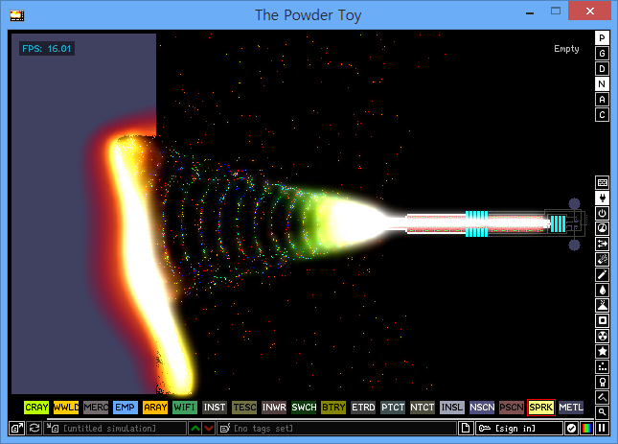The height and width of the screenshot is (444, 618).
Task: Open the ribbon medal category icon
Action: pos(602,382)
